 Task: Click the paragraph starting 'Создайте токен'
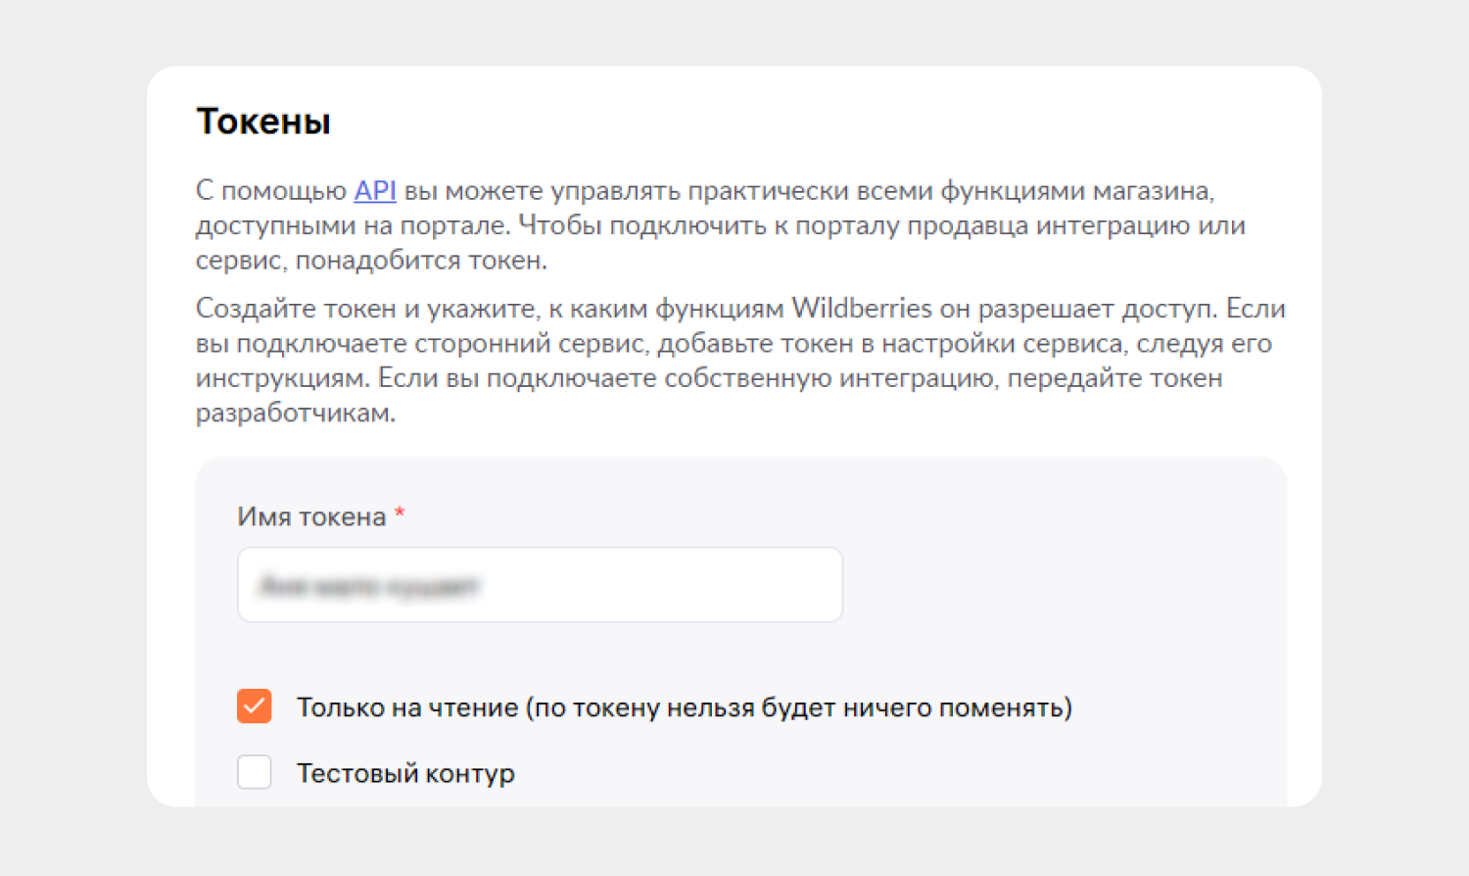pos(740,361)
